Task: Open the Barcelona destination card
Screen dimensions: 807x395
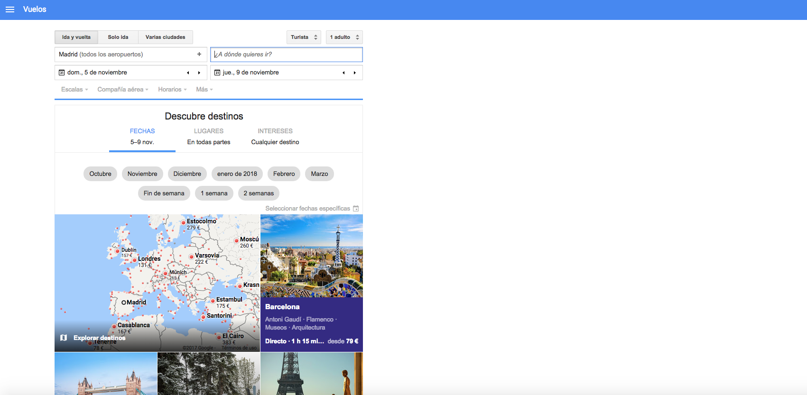Action: click(x=312, y=283)
